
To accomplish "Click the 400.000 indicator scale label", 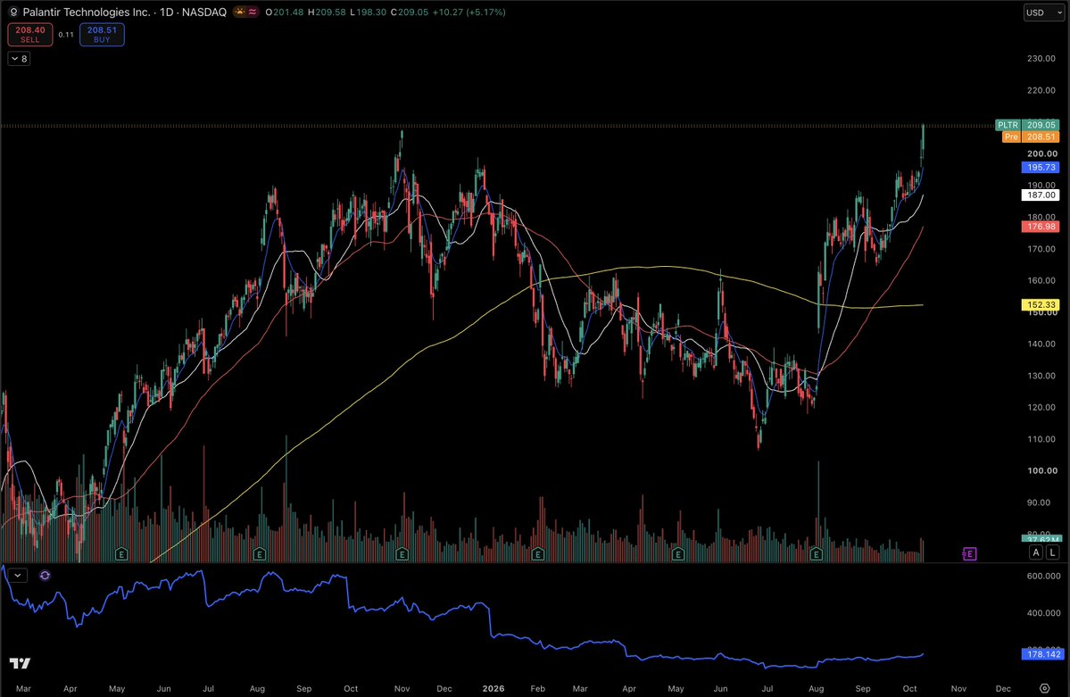I will point(1043,612).
